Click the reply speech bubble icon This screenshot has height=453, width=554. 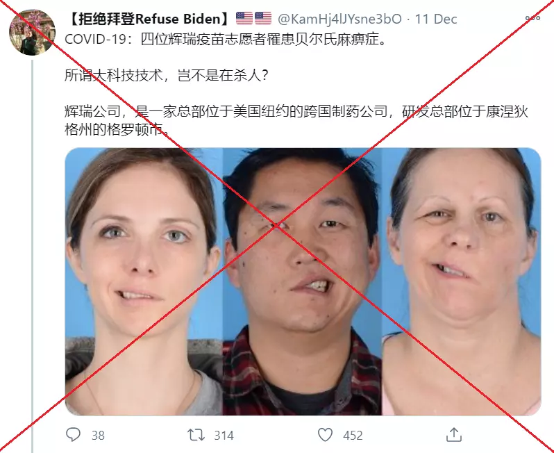(73, 435)
